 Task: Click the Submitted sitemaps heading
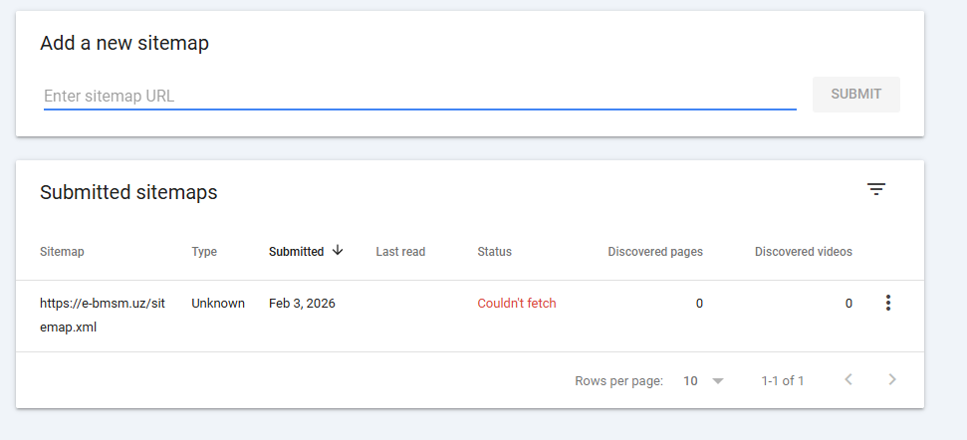pos(128,192)
